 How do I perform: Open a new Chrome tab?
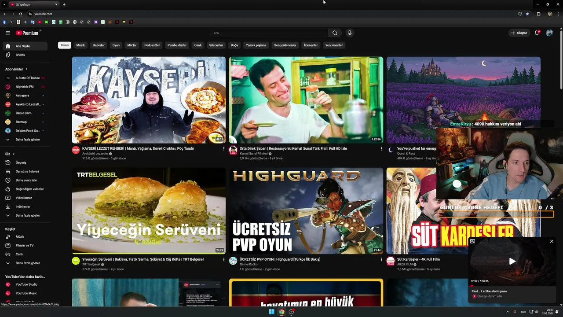pos(64,4)
